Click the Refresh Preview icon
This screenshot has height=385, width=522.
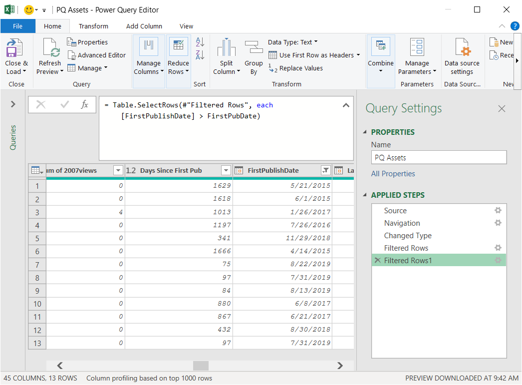tap(51, 47)
